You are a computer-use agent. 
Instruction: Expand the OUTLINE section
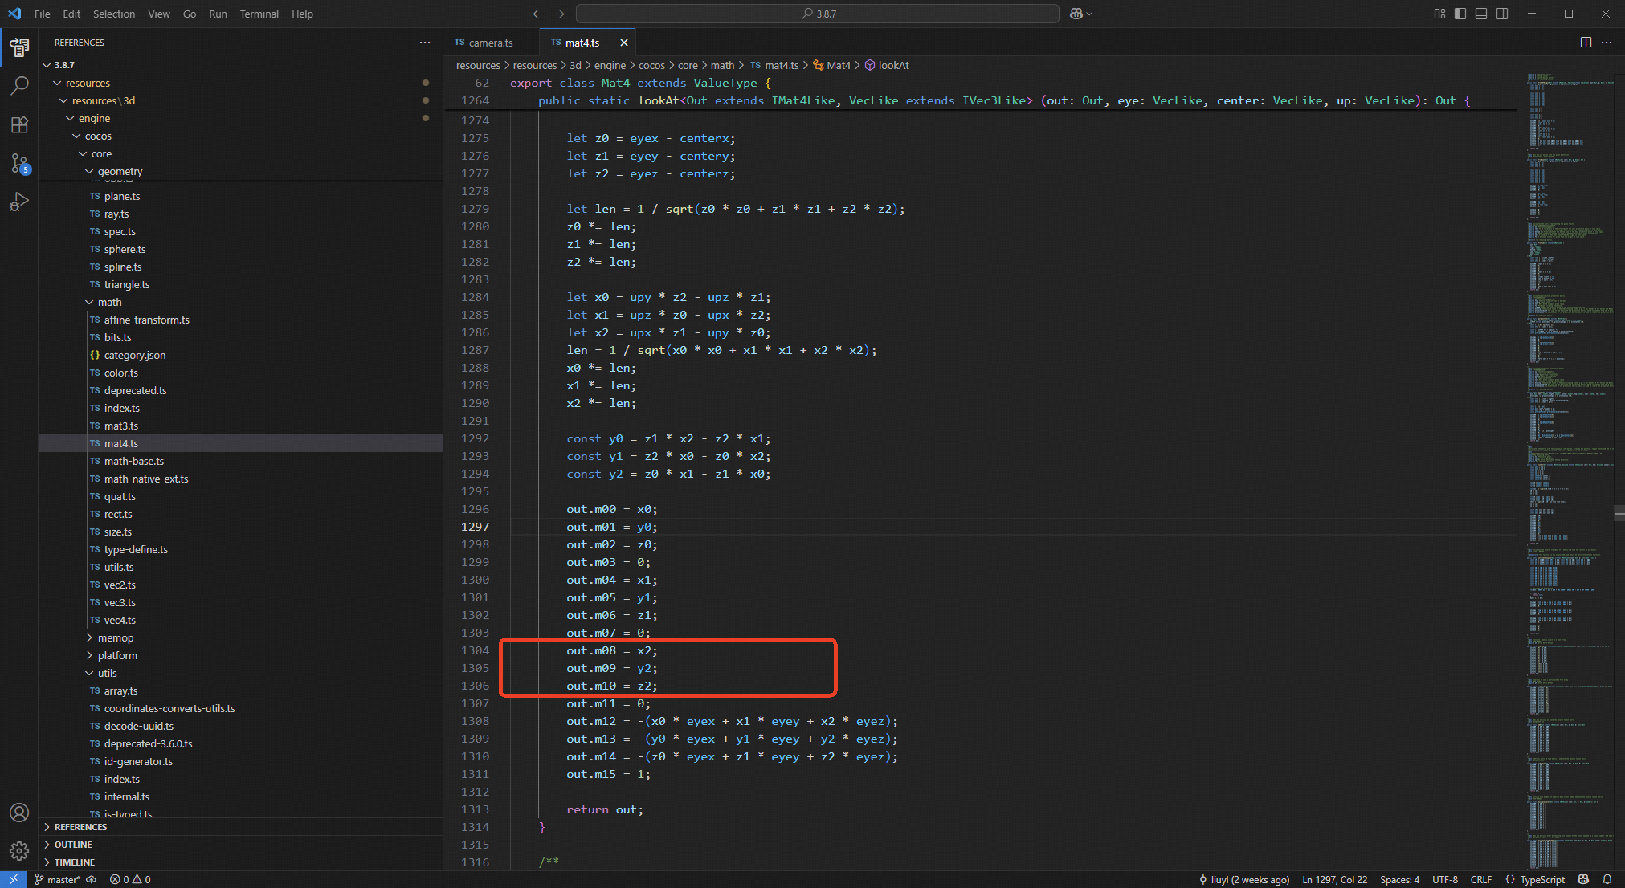pos(72,845)
